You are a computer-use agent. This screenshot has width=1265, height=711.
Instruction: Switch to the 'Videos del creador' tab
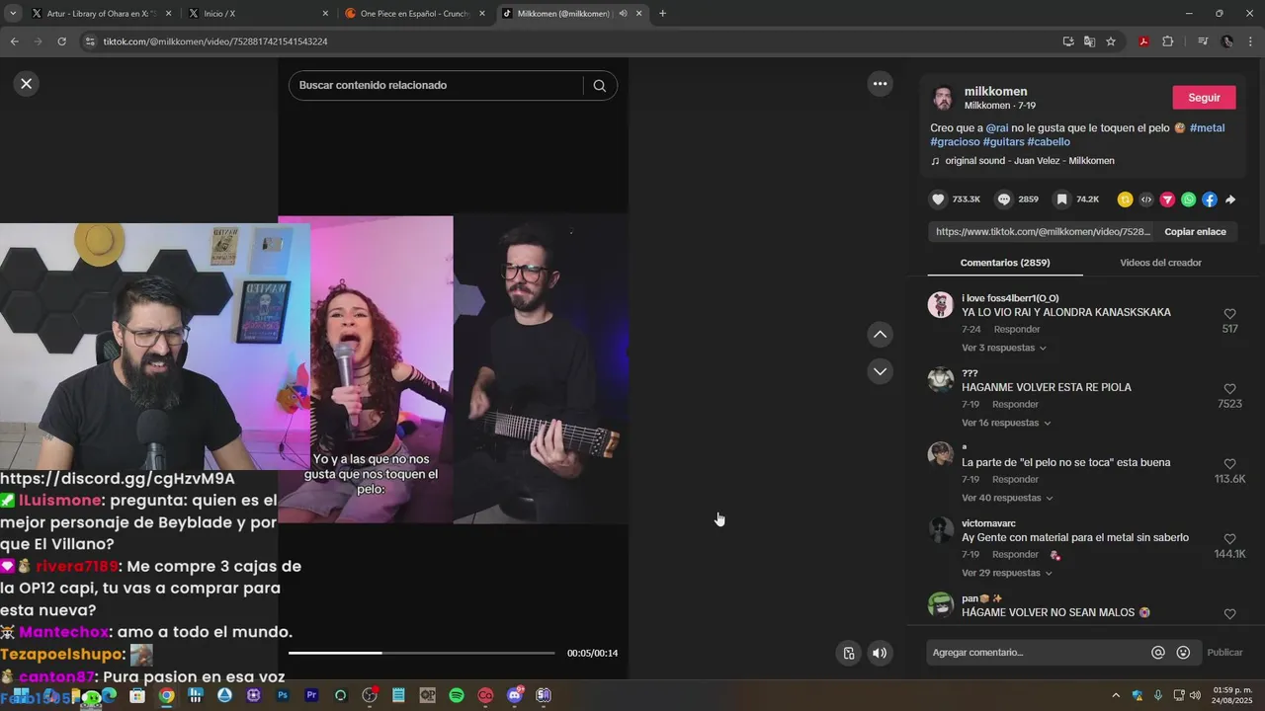pyautogui.click(x=1160, y=263)
